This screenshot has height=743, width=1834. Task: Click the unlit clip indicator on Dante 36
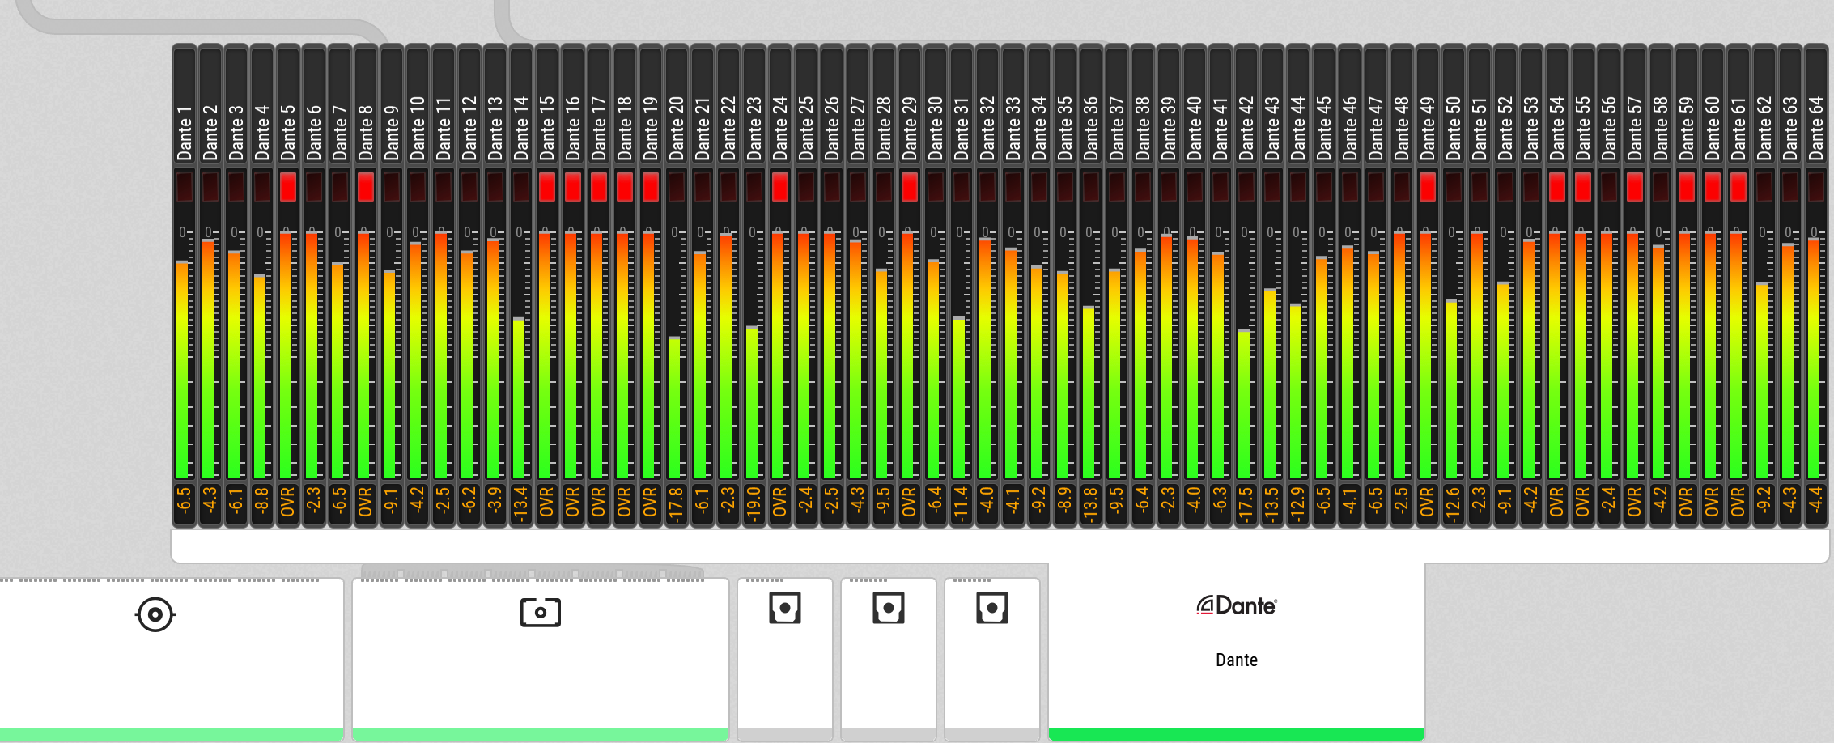click(1091, 187)
